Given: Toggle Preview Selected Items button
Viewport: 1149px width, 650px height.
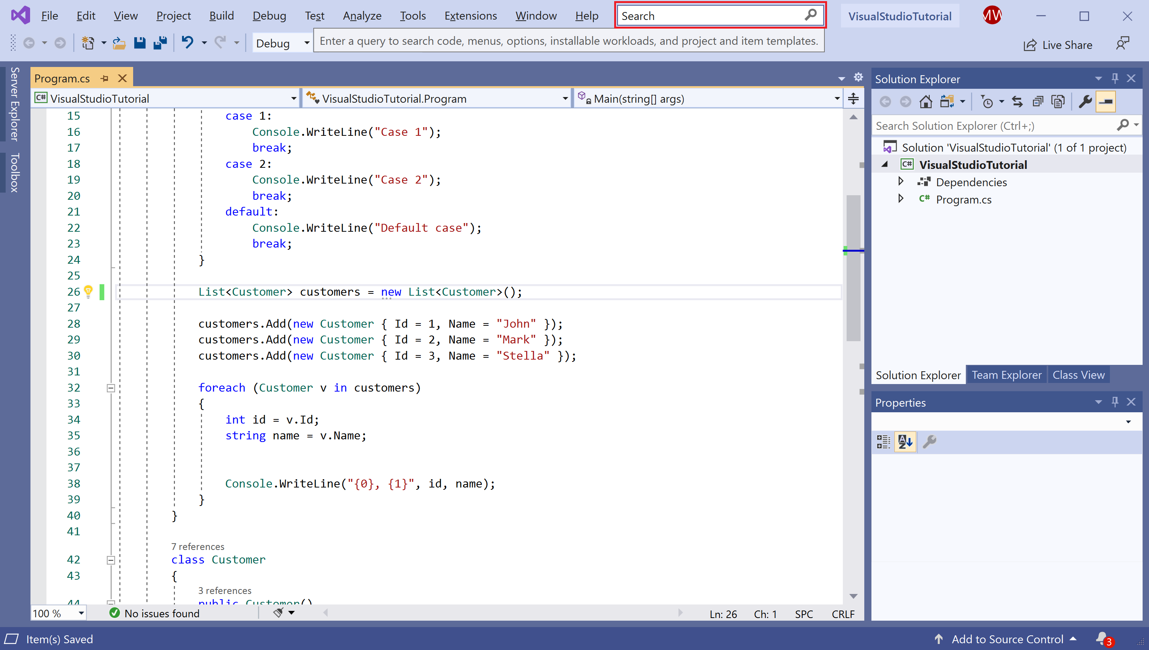Looking at the screenshot, I should [1106, 102].
